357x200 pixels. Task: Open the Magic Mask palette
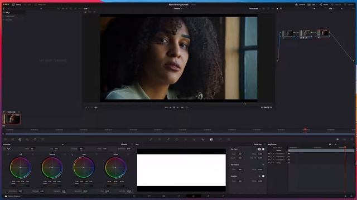coord(194,139)
